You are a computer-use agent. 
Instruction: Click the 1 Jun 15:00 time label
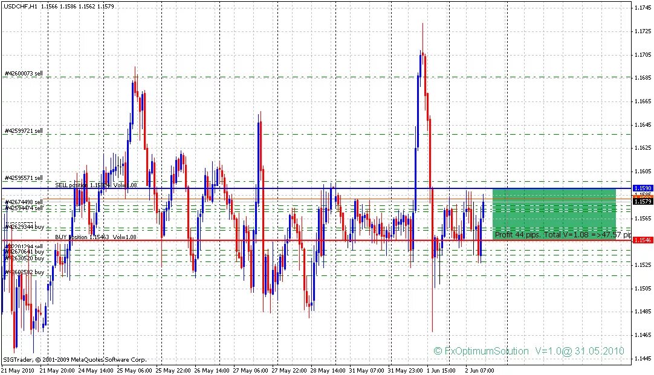point(442,370)
